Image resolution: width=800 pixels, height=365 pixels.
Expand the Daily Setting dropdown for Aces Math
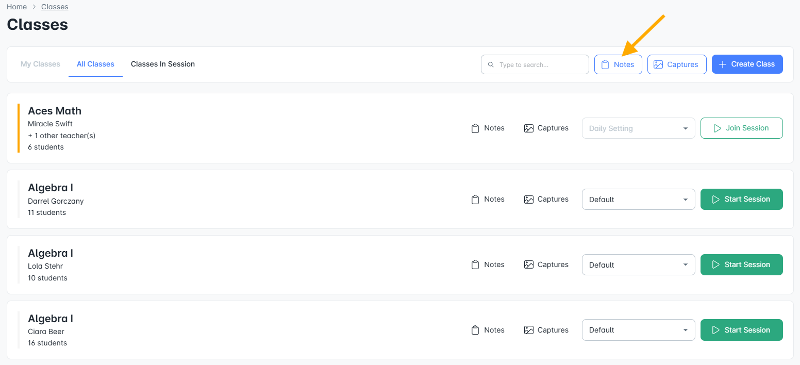tap(639, 128)
